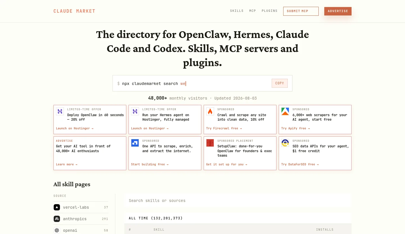Click the anthropics count 291
Image resolution: width=405 pixels, height=234 pixels.
tap(105, 219)
